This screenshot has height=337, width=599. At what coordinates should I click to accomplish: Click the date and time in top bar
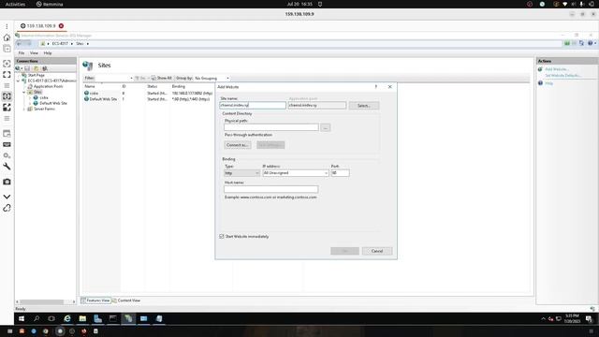pos(299,4)
